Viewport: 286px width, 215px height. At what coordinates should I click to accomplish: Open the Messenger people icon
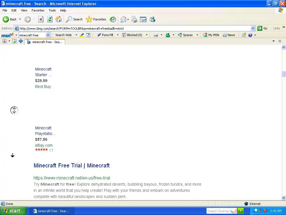click(x=152, y=19)
